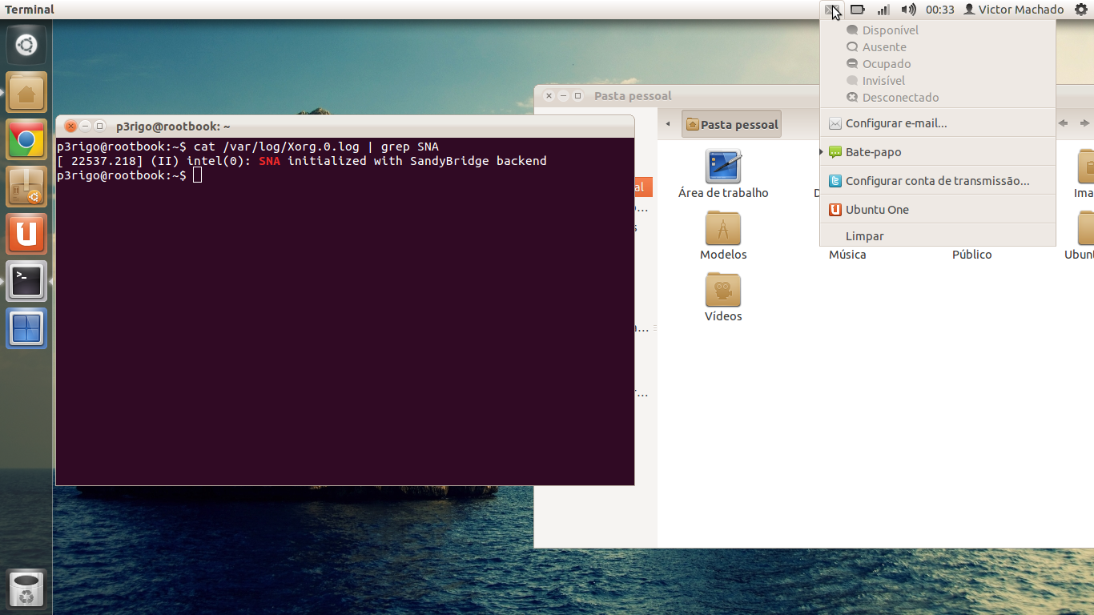Expand the Bate-papo submenu
This screenshot has height=615, width=1094.
(x=873, y=152)
